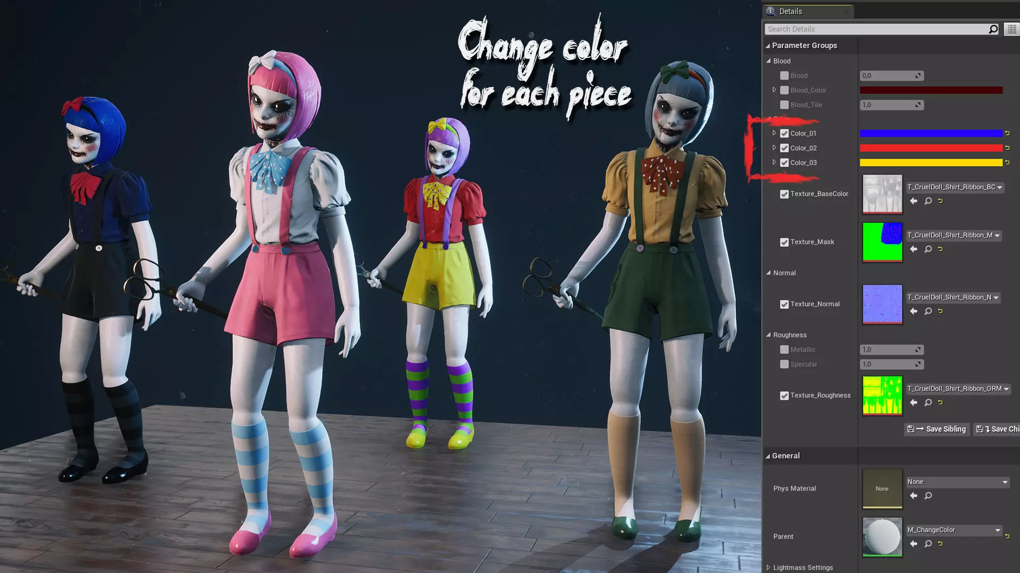Image resolution: width=1020 pixels, height=573 pixels.
Task: Browse to Phys Material asset
Action: (928, 496)
